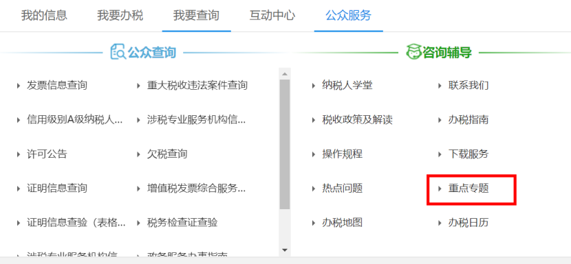Click the scrollbar down arrow in 公众查询 list

pos(285,250)
